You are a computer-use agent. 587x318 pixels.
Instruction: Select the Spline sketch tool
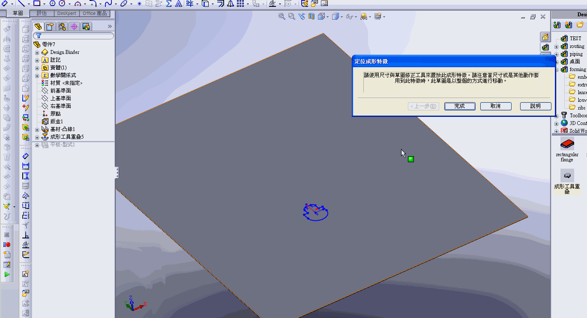[x=108, y=3]
